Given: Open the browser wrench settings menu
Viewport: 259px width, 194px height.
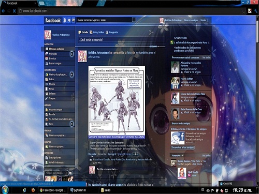Looking at the screenshot, I should pyautogui.click(x=256, y=11).
